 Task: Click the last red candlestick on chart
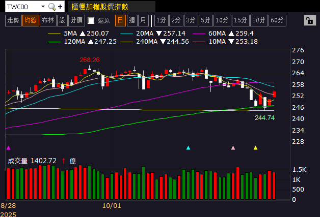point(274,94)
